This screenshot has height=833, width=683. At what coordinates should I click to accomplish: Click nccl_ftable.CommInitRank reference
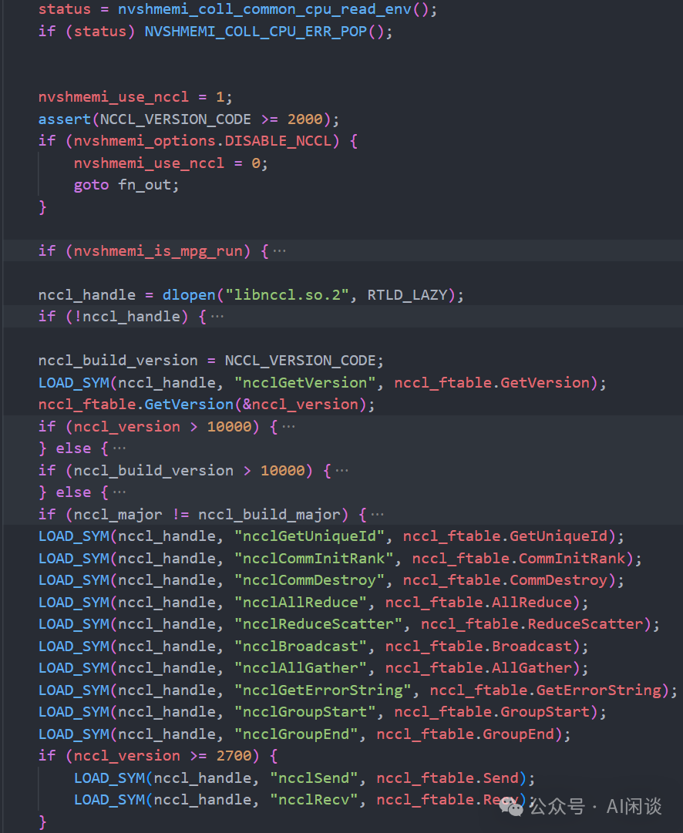pos(519,559)
